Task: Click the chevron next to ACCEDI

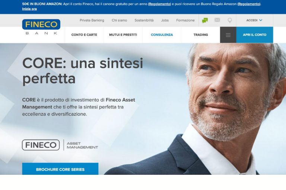Action: click(261, 20)
